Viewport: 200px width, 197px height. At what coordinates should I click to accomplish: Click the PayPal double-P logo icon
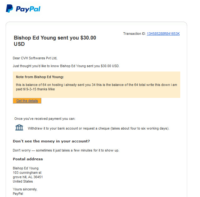tap(9, 8)
